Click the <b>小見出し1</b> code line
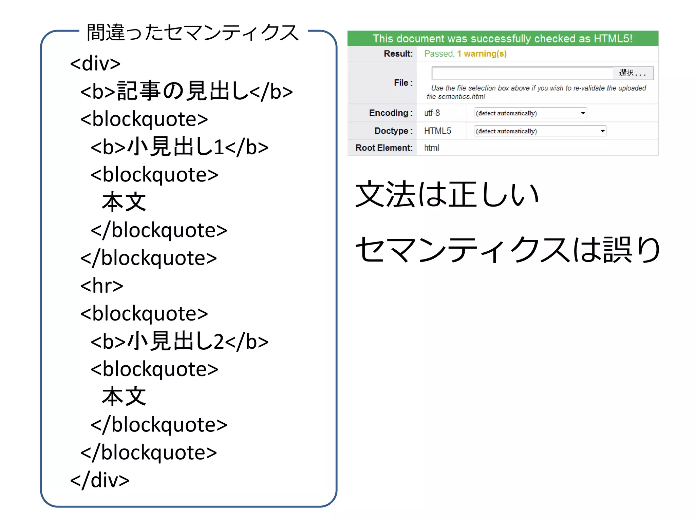The image size is (695, 521). [x=180, y=147]
